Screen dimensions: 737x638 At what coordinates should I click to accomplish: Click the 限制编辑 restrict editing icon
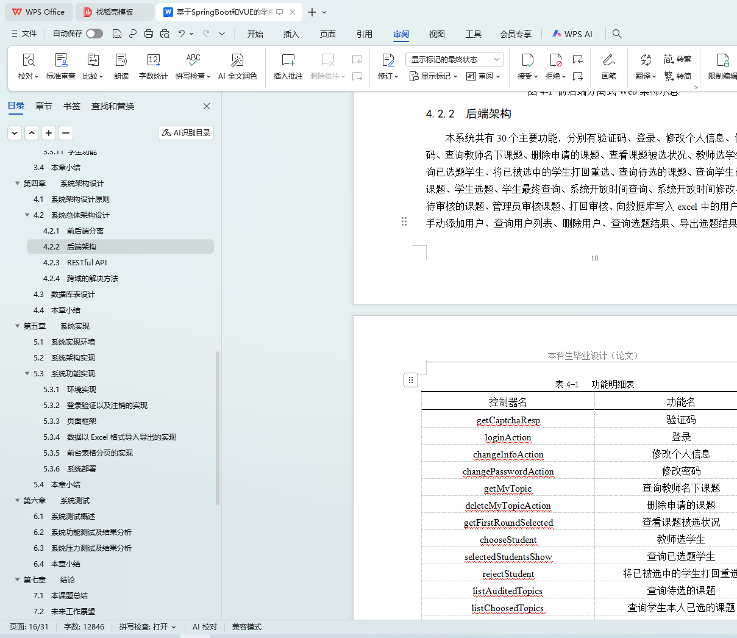pyautogui.click(x=722, y=60)
